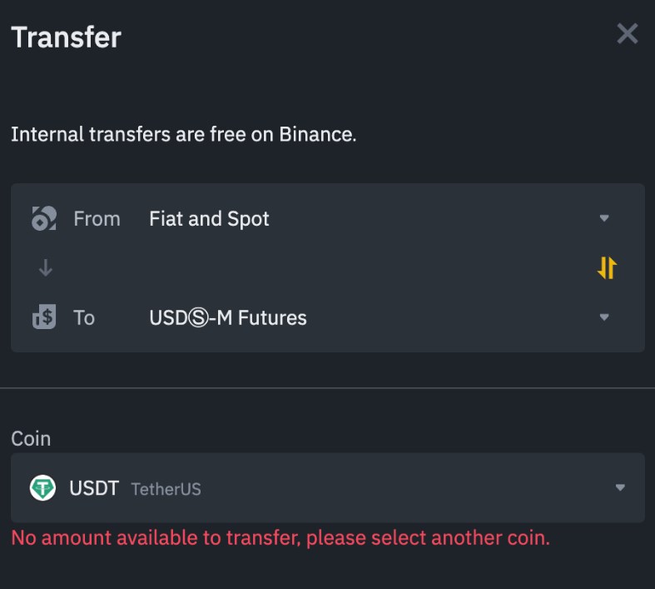
Task: Swap the From and To accounts
Action: (607, 267)
